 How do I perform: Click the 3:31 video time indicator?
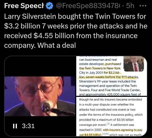click(28, 126)
